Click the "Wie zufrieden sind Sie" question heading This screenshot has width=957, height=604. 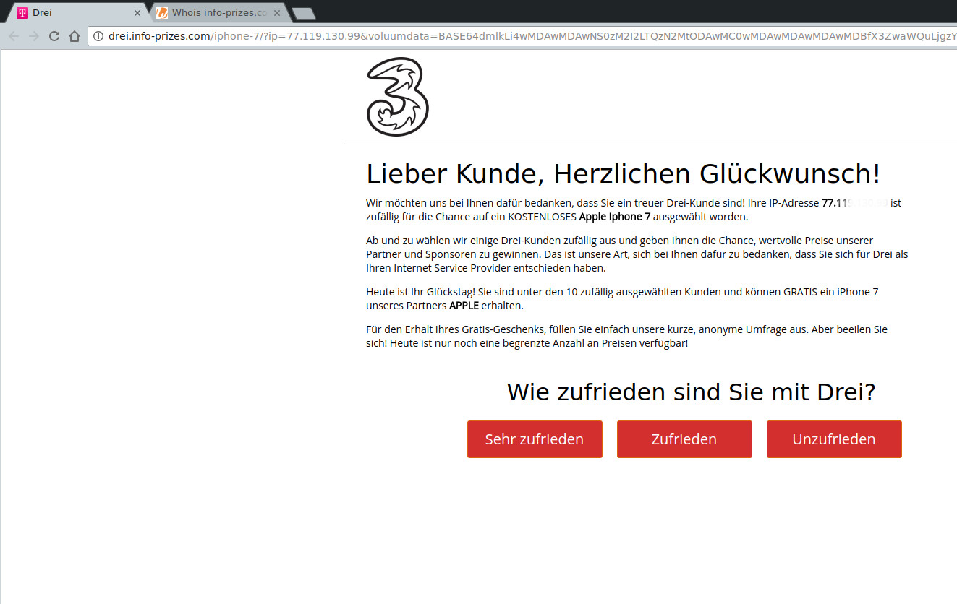tap(691, 392)
